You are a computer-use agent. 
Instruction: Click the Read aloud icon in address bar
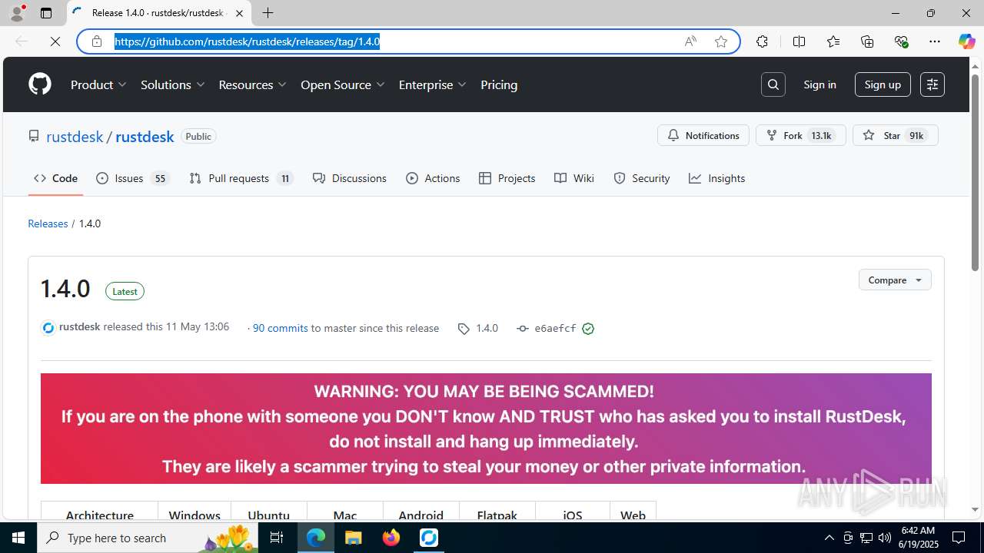click(x=690, y=41)
